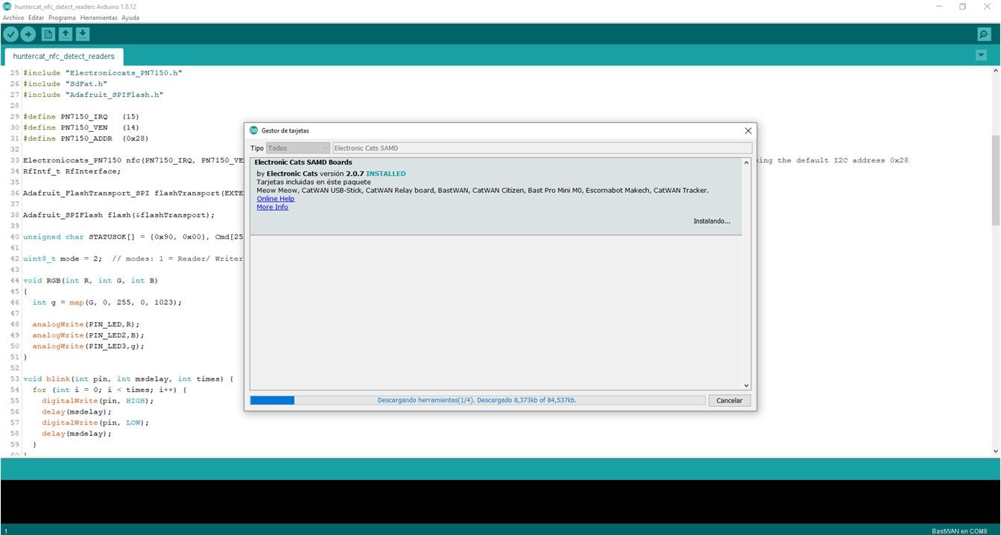Click the Arduino icon in main title bar

(7, 6)
